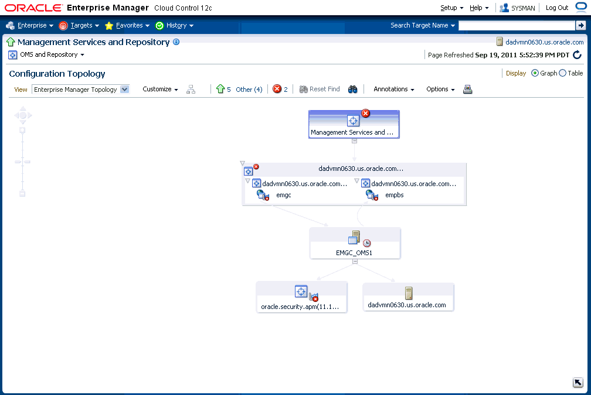591x395 pixels.
Task: Open the Setup menu
Action: point(452,8)
